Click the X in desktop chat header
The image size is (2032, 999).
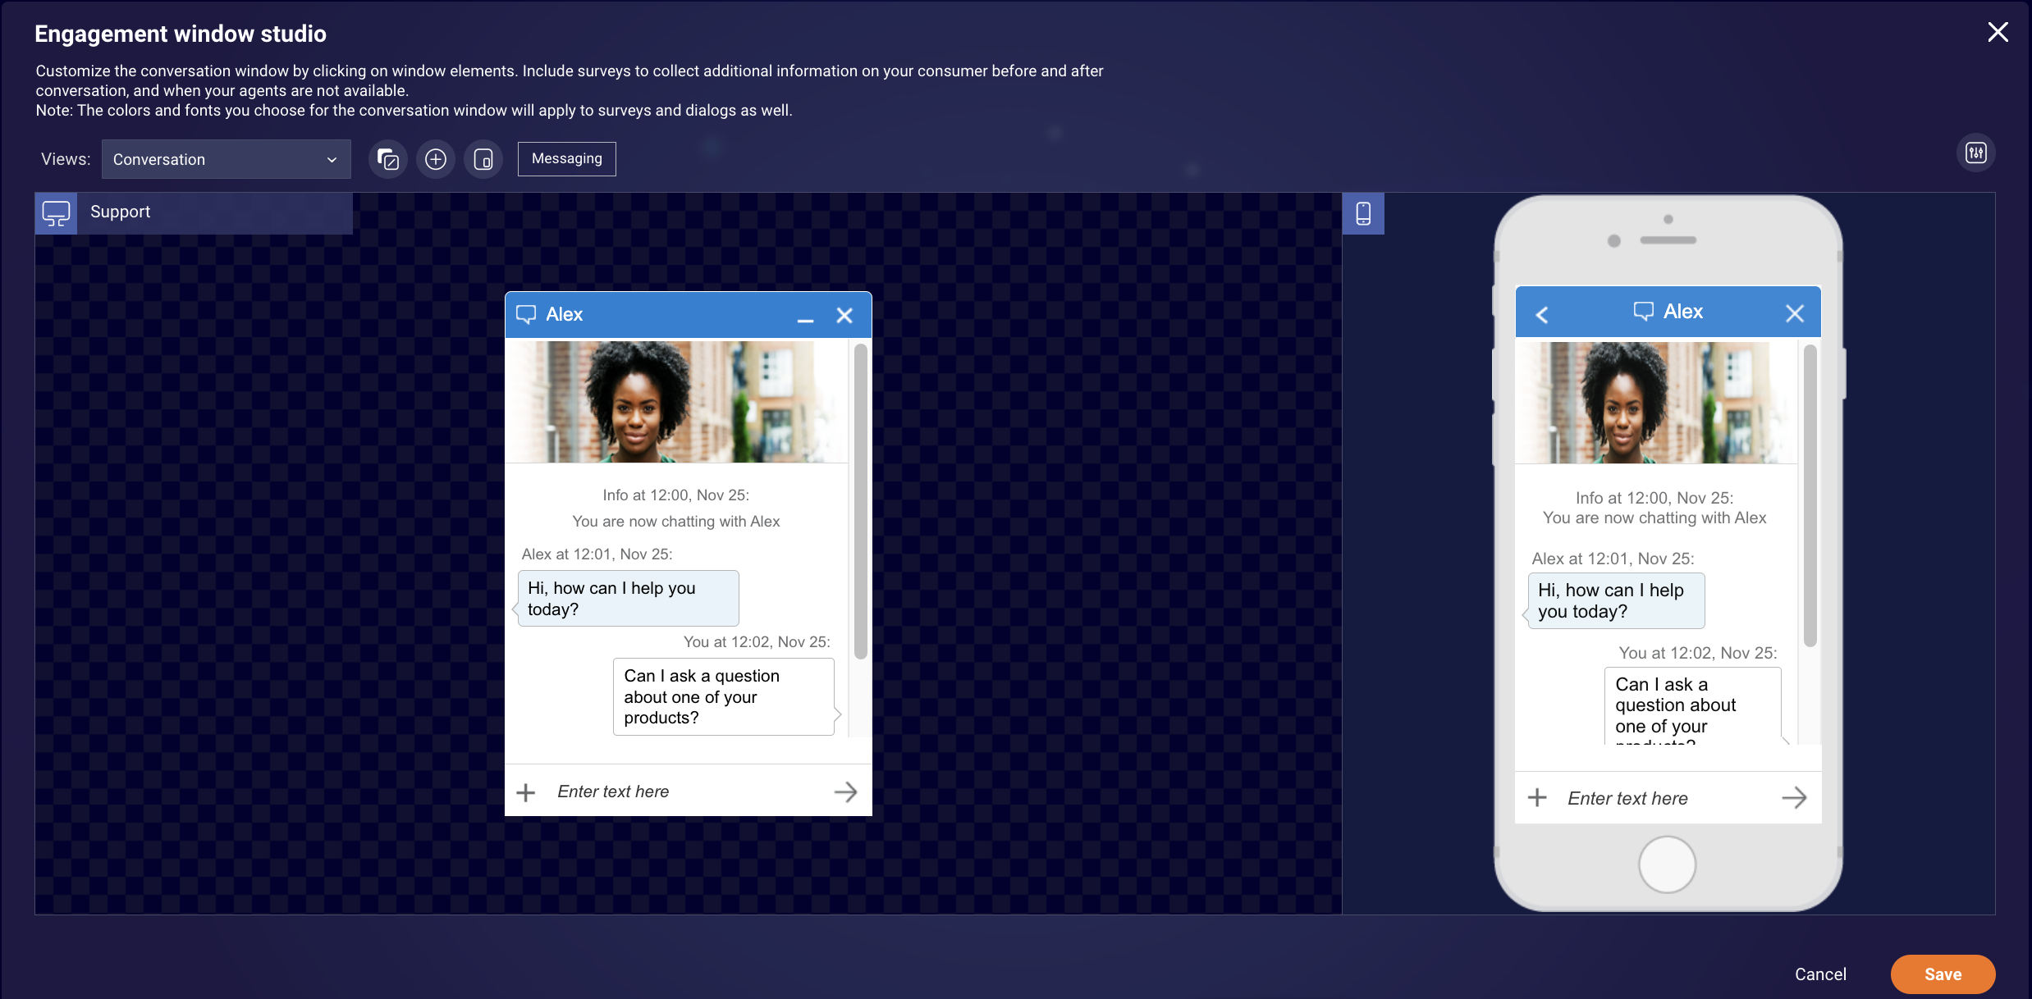(844, 316)
